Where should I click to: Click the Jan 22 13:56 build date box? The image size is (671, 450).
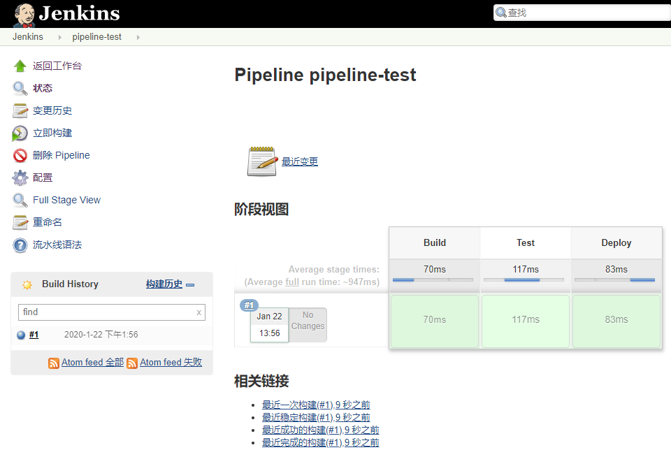click(269, 325)
